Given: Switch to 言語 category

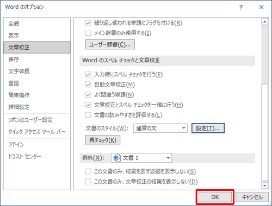Looking at the screenshot, I should 37,83.
